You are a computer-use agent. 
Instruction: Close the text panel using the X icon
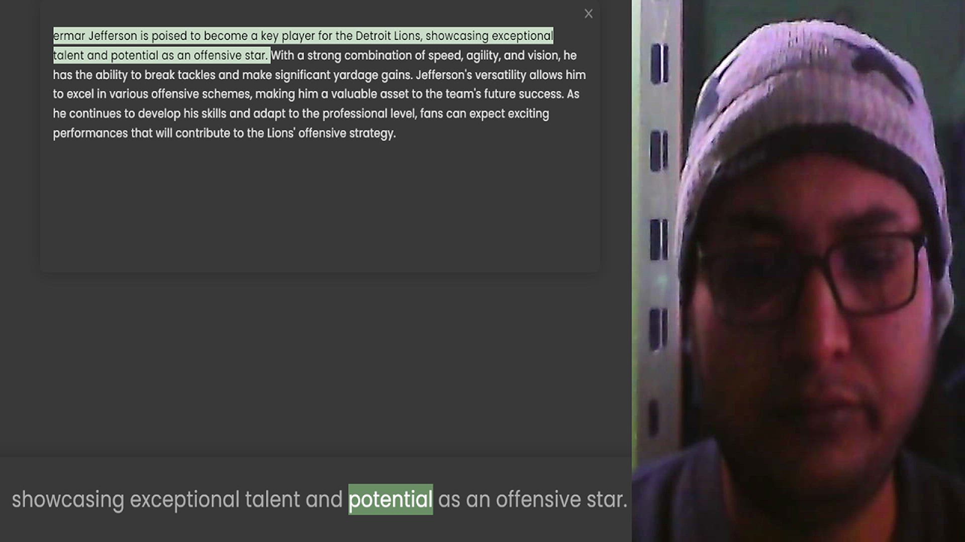point(589,14)
